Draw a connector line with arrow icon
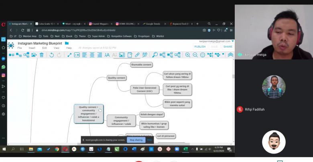This screenshot has width=313, height=162. (69, 55)
